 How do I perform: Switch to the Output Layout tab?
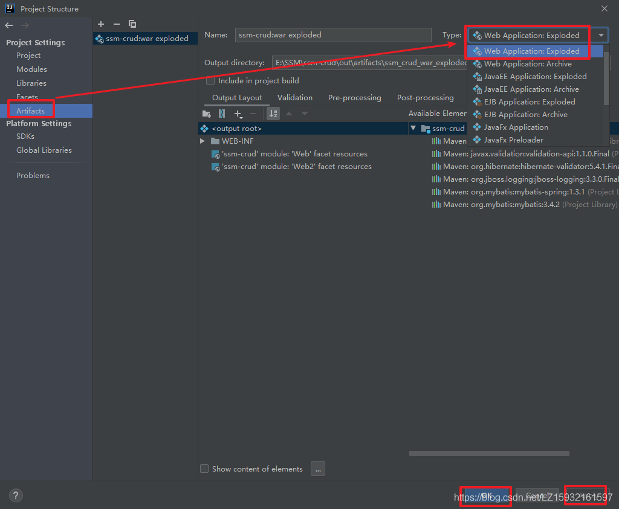[x=237, y=98]
